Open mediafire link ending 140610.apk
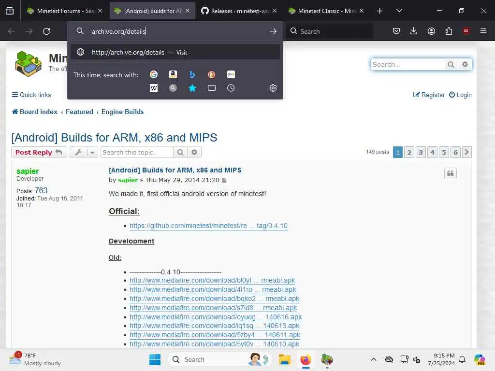495x371 pixels. [214, 344]
